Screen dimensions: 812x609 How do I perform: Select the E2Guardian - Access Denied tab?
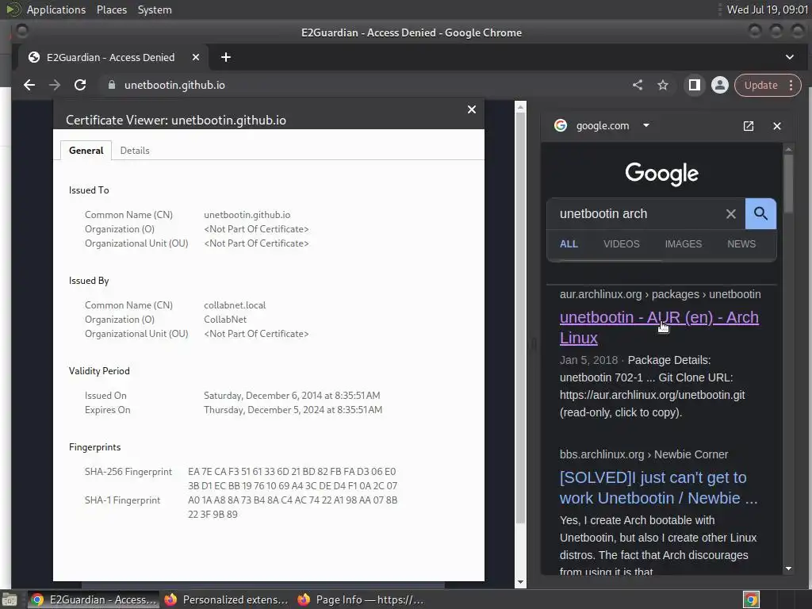pos(110,57)
